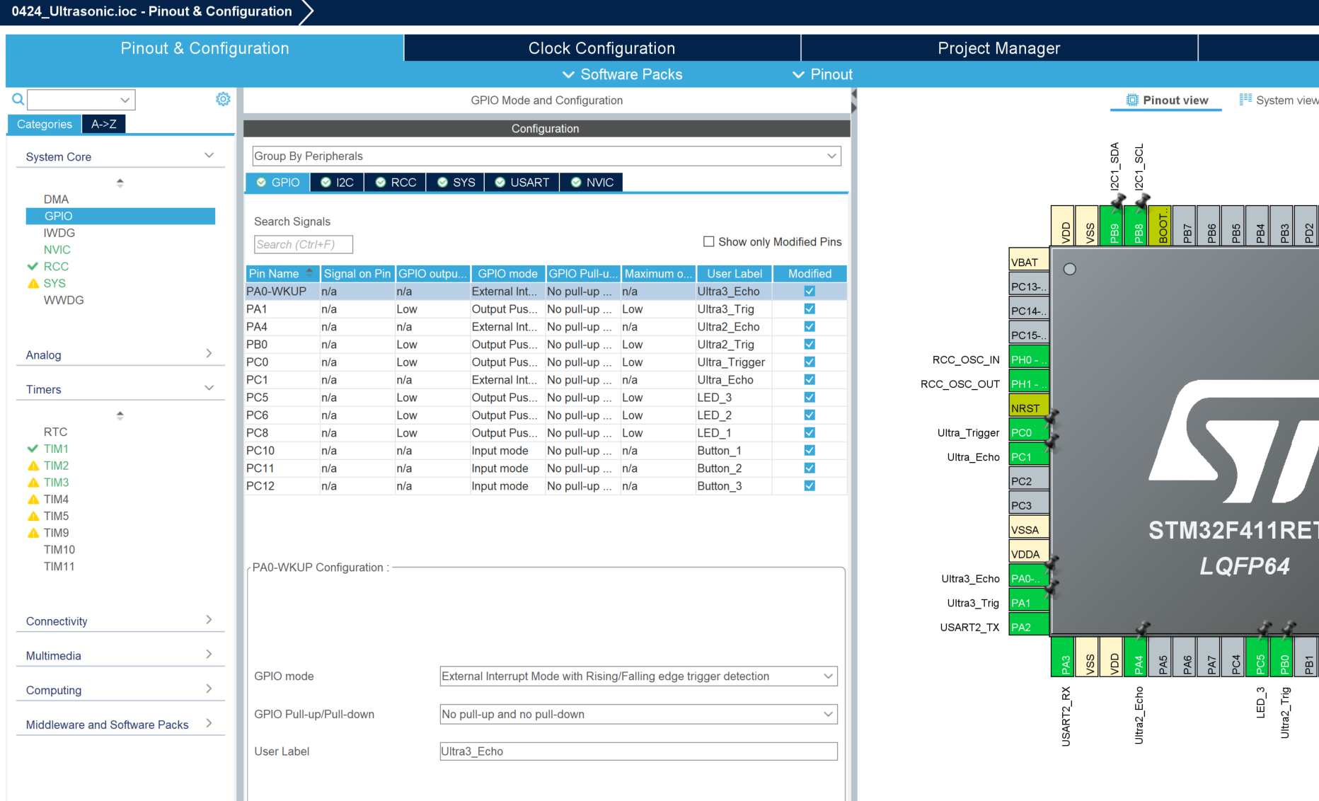Viewport: 1319px width, 801px height.
Task: Toggle Modified checkbox for PC8 row
Action: tap(810, 433)
